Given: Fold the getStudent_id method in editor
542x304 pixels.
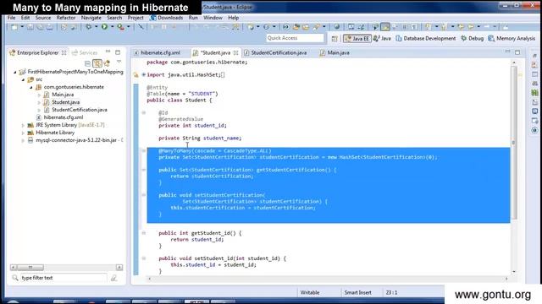Looking at the screenshot, I should click(x=144, y=233).
